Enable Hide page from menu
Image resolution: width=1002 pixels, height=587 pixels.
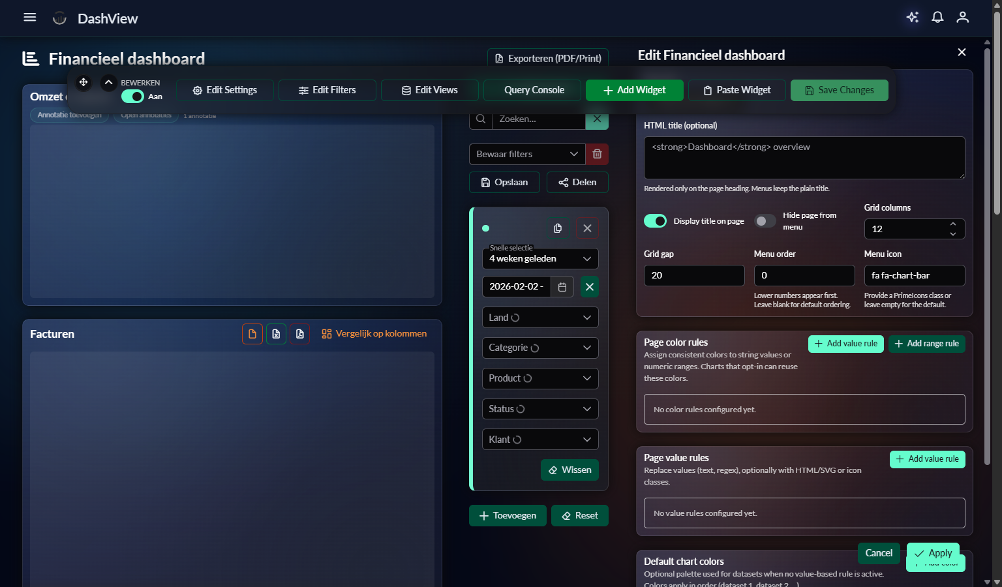coord(764,220)
